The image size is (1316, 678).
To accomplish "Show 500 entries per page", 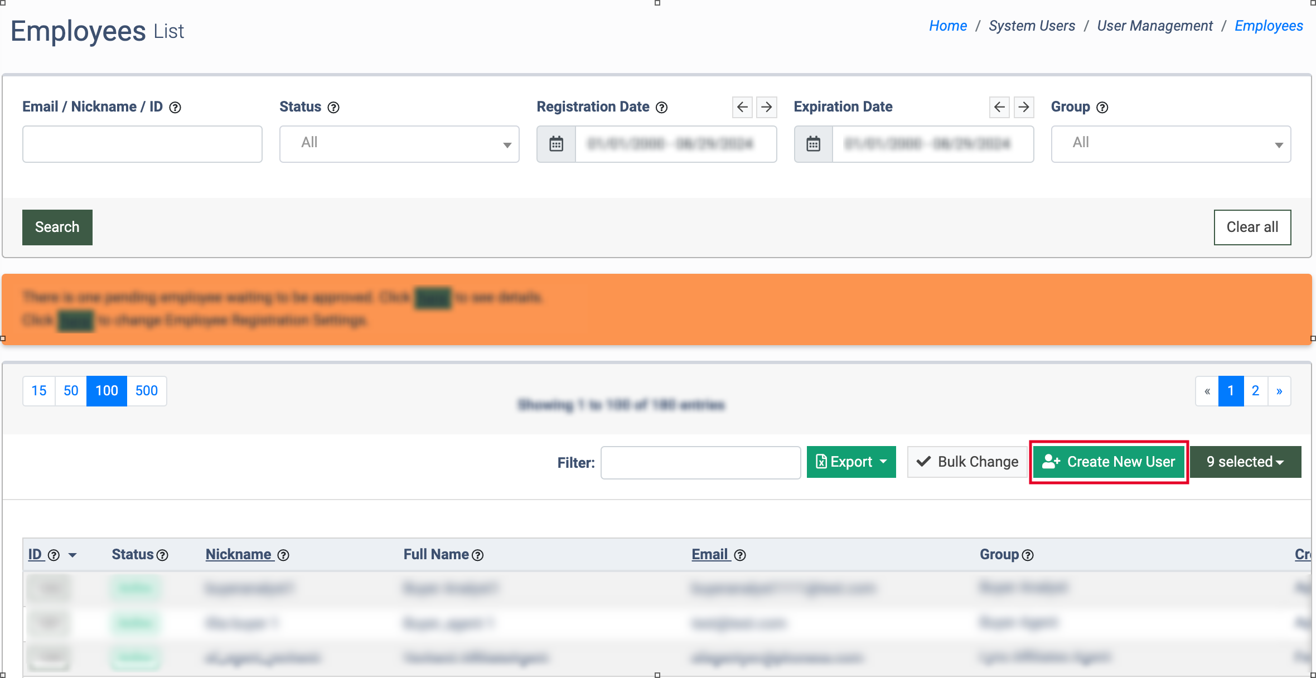I will point(147,391).
